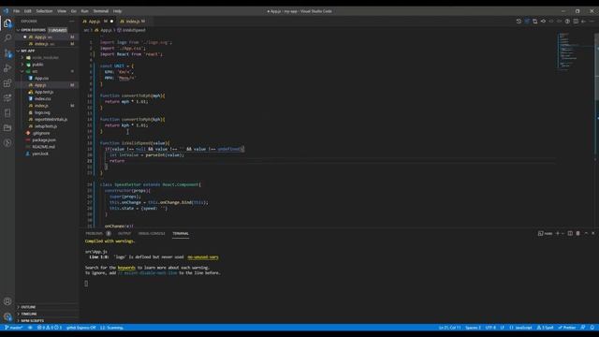This screenshot has height=337, width=599.
Task: Open setupTests.js in the explorer
Action: click(46, 126)
